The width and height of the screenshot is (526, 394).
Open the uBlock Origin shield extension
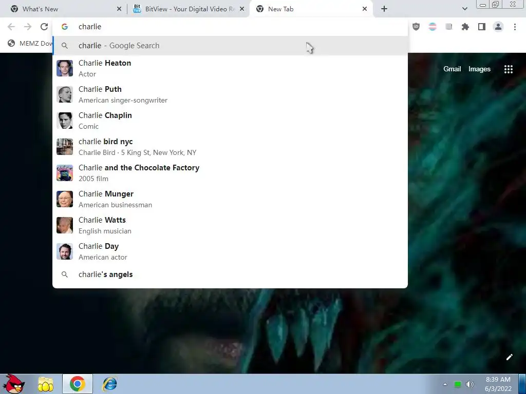[416, 27]
